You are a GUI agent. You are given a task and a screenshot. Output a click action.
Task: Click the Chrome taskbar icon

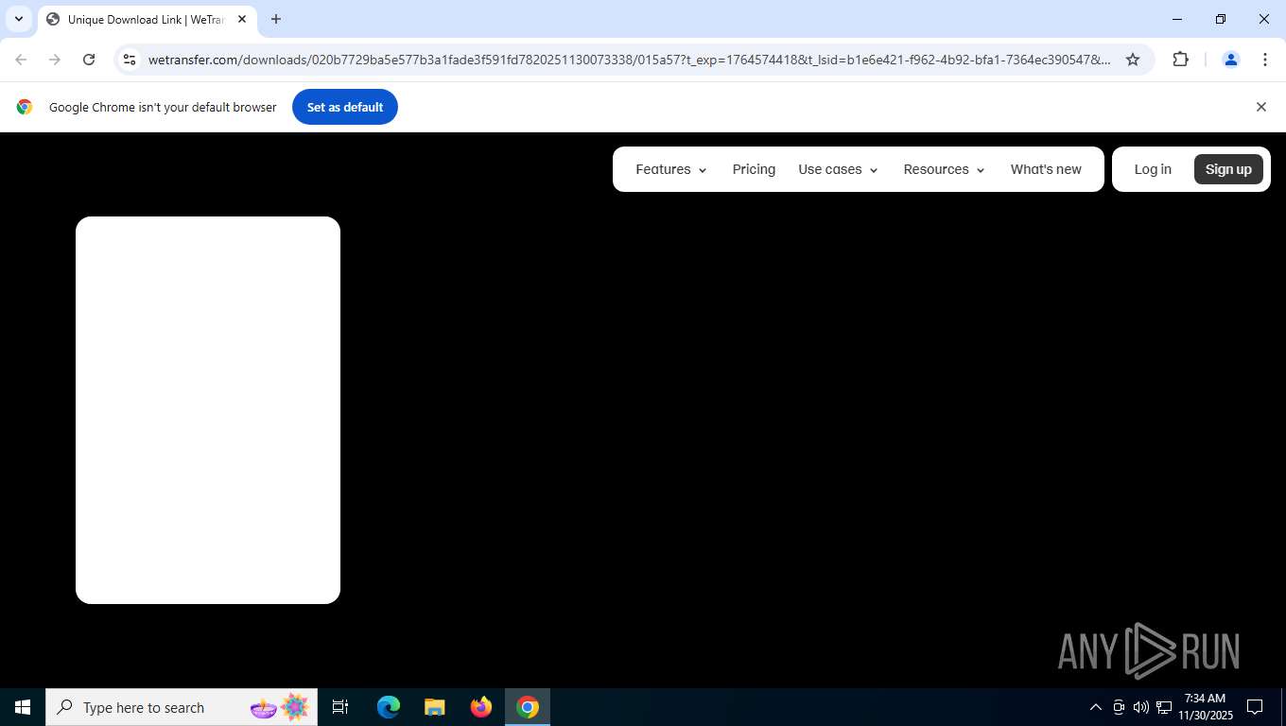528,707
